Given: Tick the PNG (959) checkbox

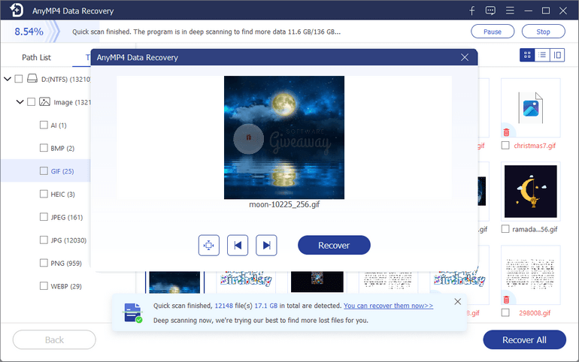Looking at the screenshot, I should pyautogui.click(x=44, y=264).
